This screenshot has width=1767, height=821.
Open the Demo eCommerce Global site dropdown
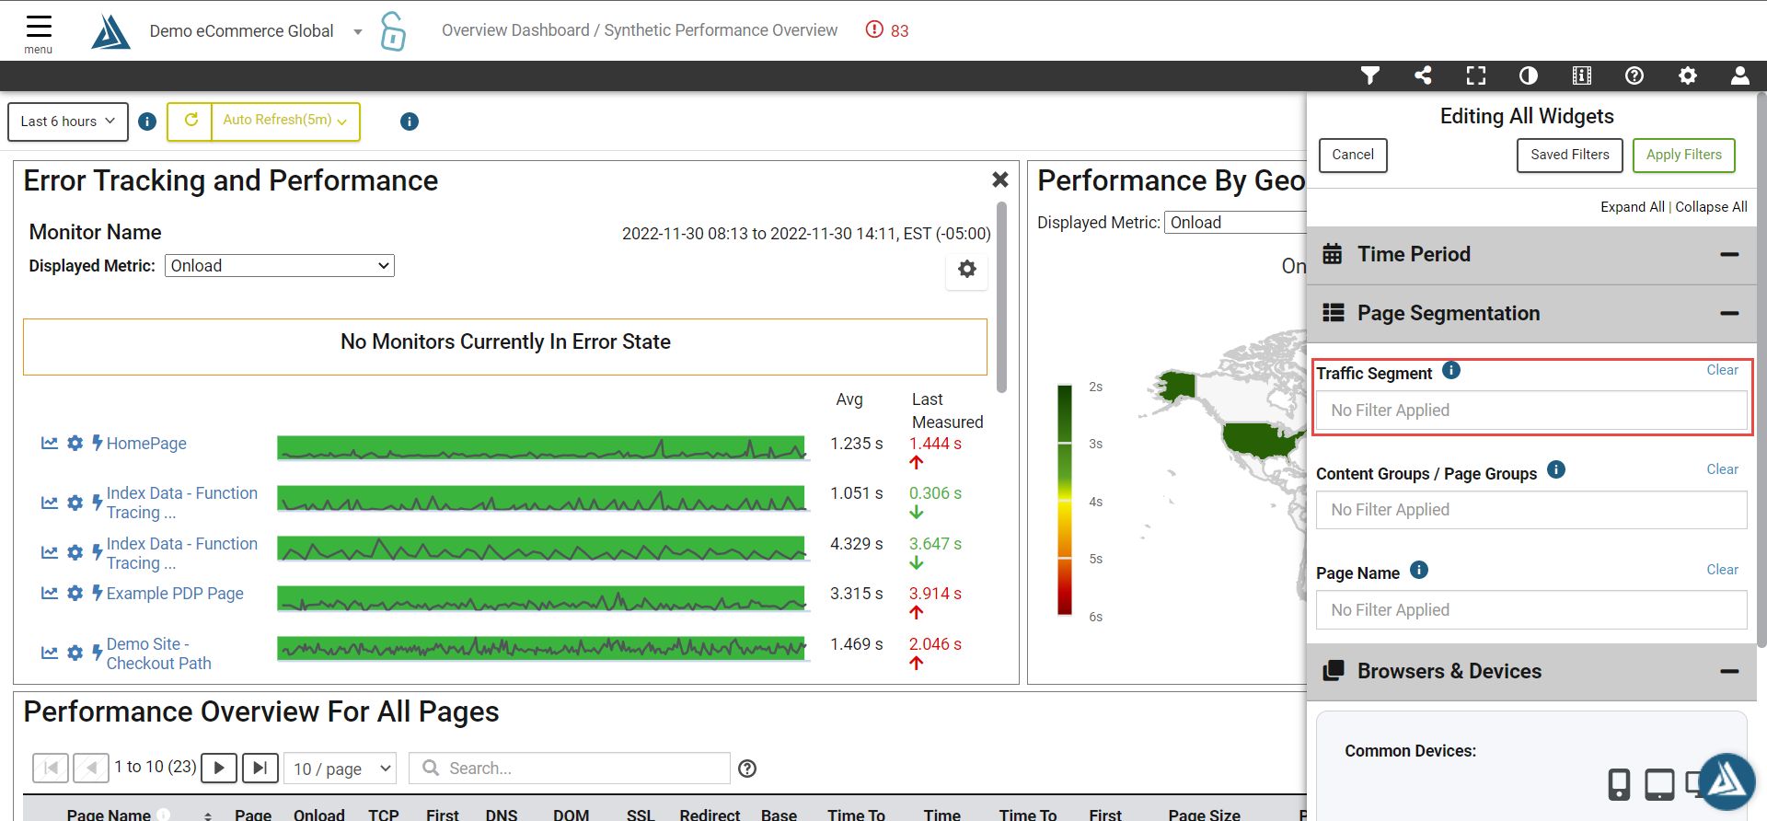256,31
